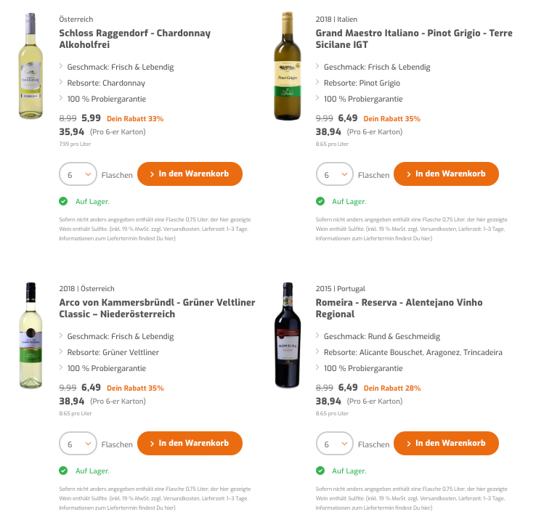Click chevron icon beside Rebsorte: Chardonnay

tap(61, 83)
